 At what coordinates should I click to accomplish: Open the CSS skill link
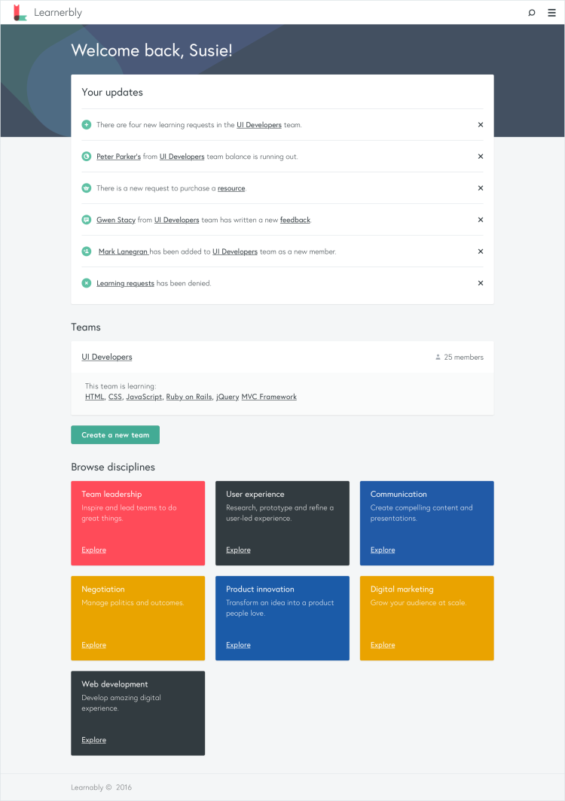(x=115, y=397)
